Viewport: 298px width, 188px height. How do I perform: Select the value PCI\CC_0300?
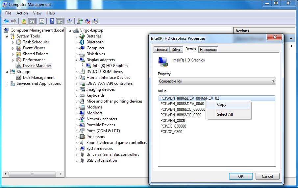(171, 132)
